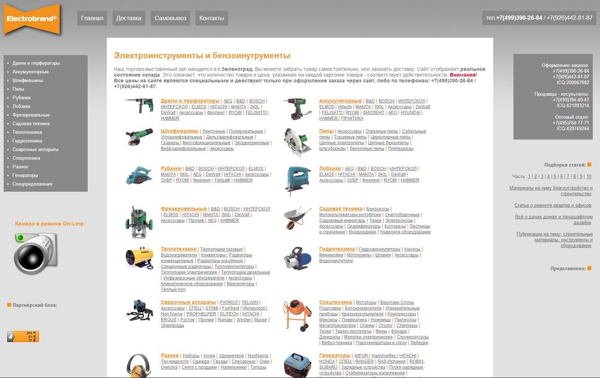
Task: Open Аккумуляторные category heading link
Action: click(x=340, y=101)
